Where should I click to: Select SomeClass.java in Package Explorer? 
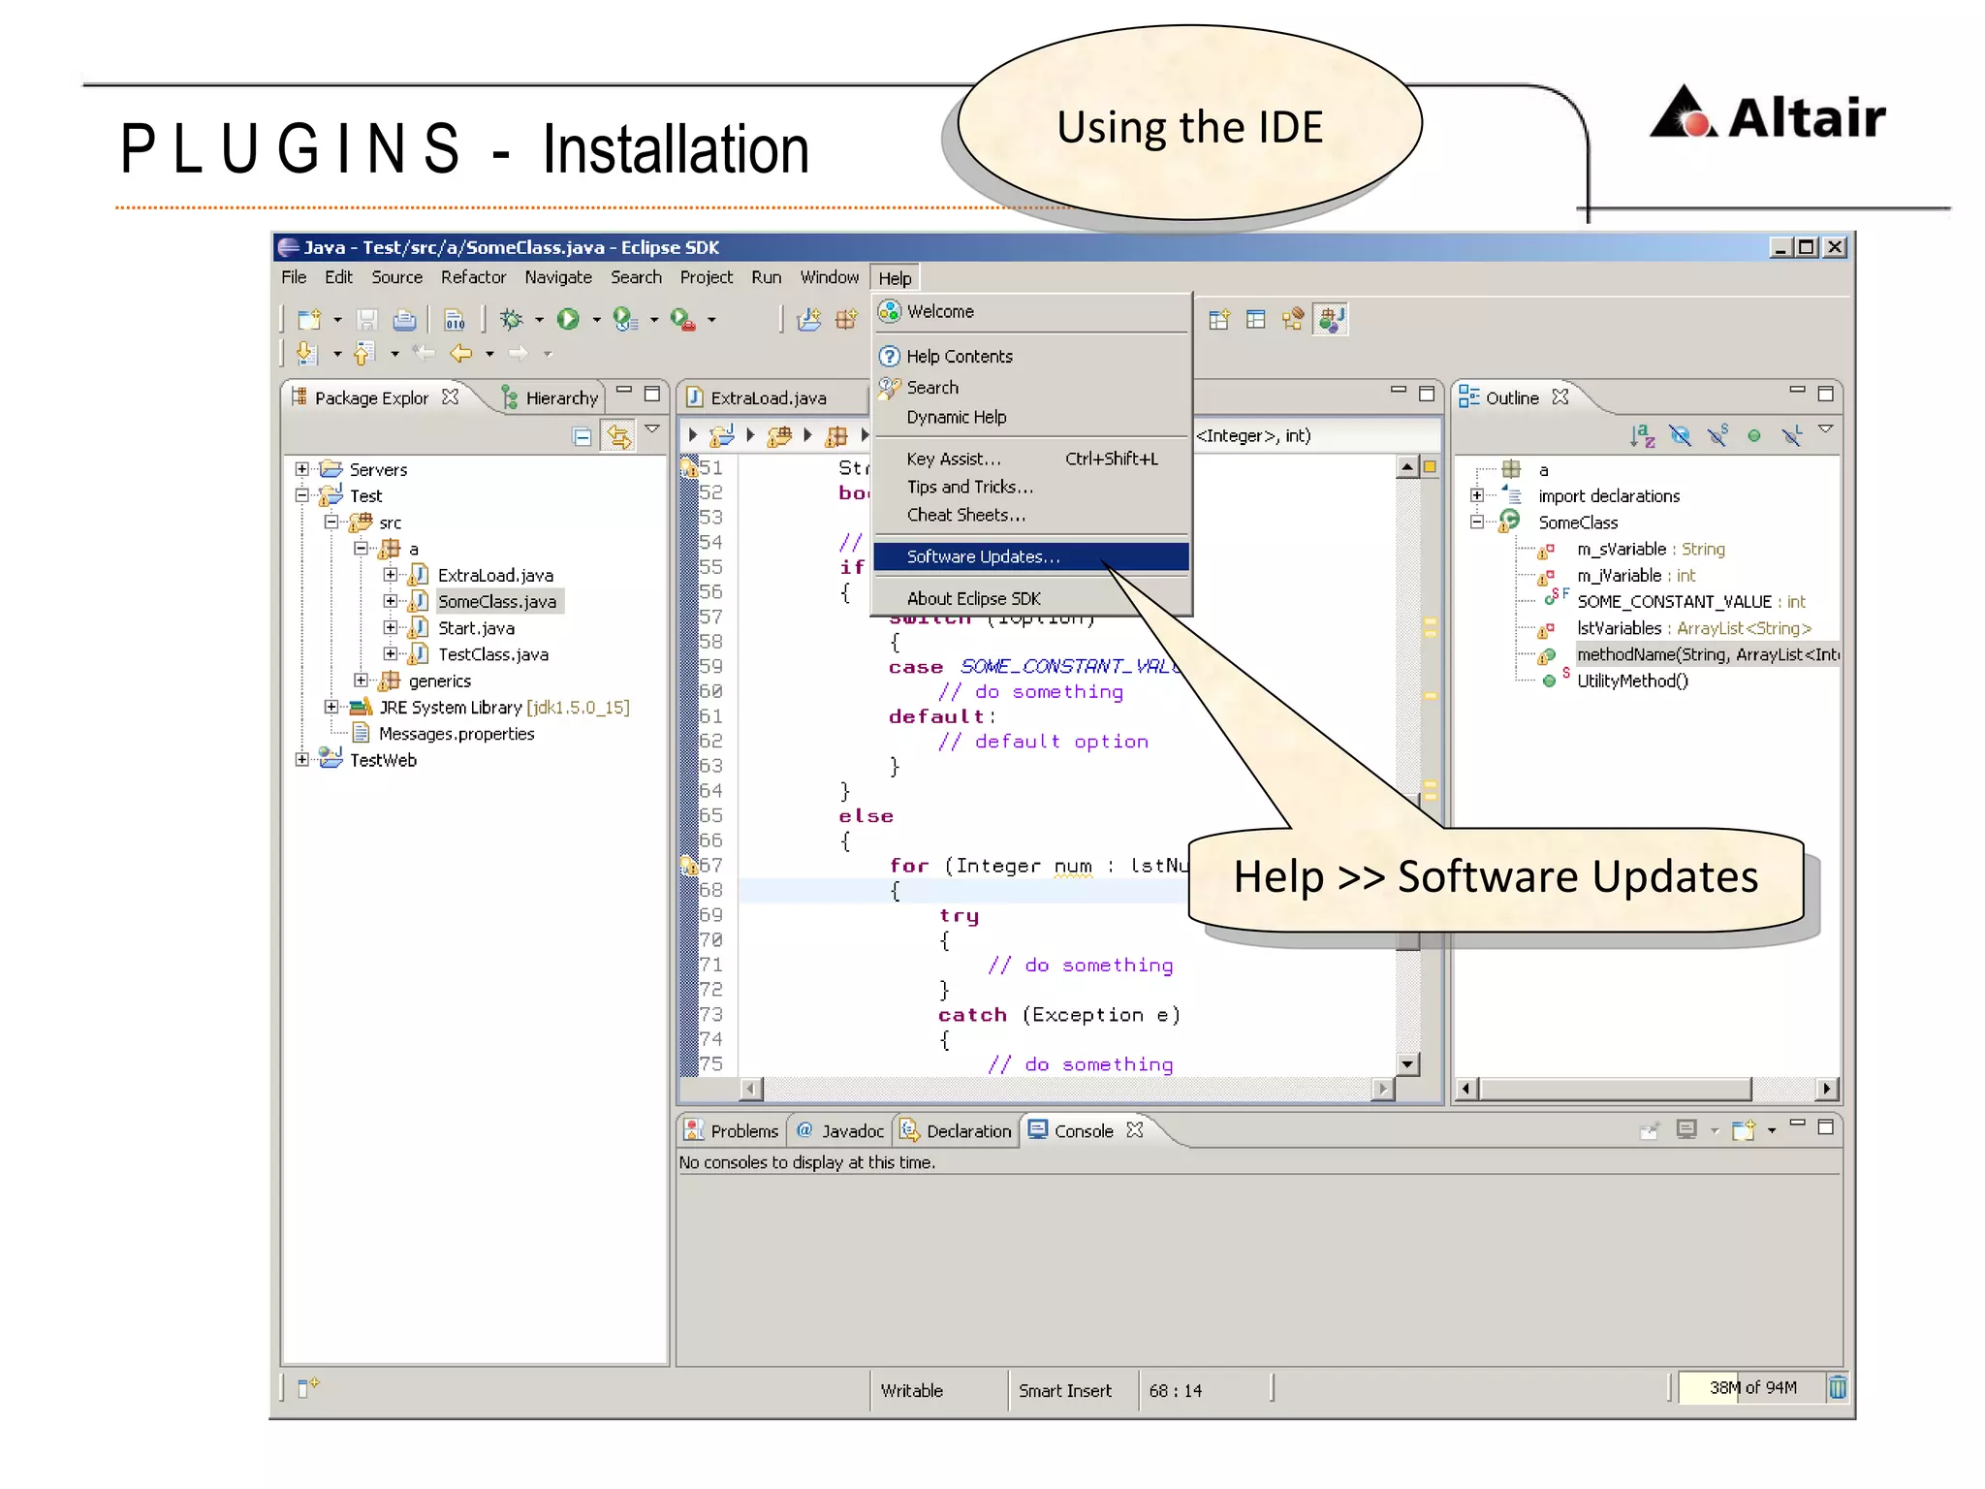point(497,601)
